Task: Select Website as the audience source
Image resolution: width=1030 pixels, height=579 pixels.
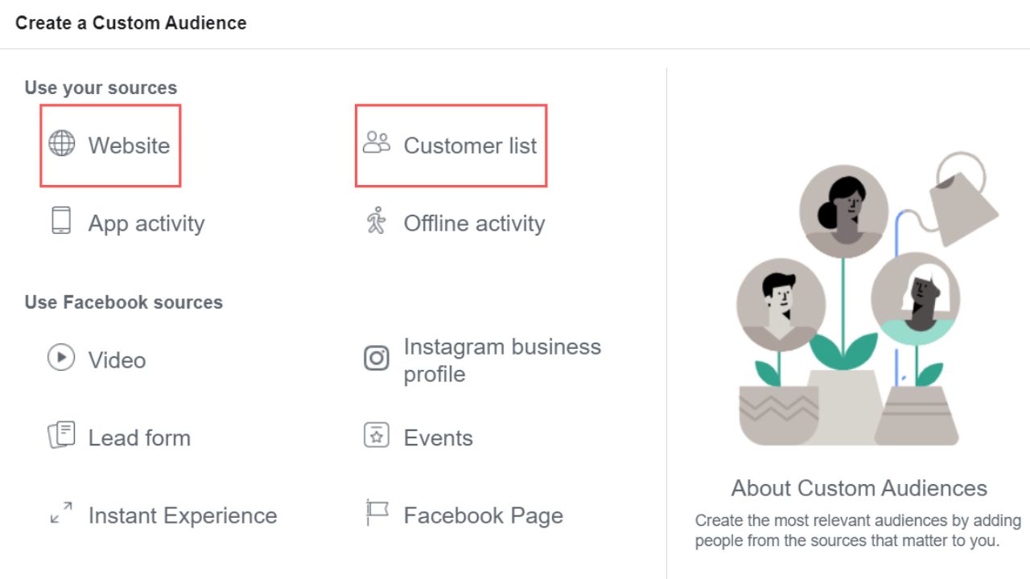Action: (129, 146)
